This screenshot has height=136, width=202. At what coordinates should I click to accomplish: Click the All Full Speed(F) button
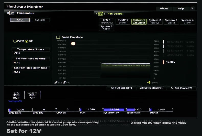121,88
